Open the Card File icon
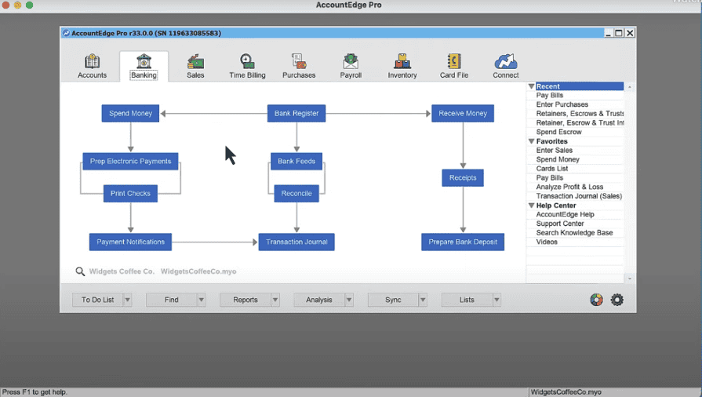Viewport: 702px width, 397px height. click(x=453, y=62)
